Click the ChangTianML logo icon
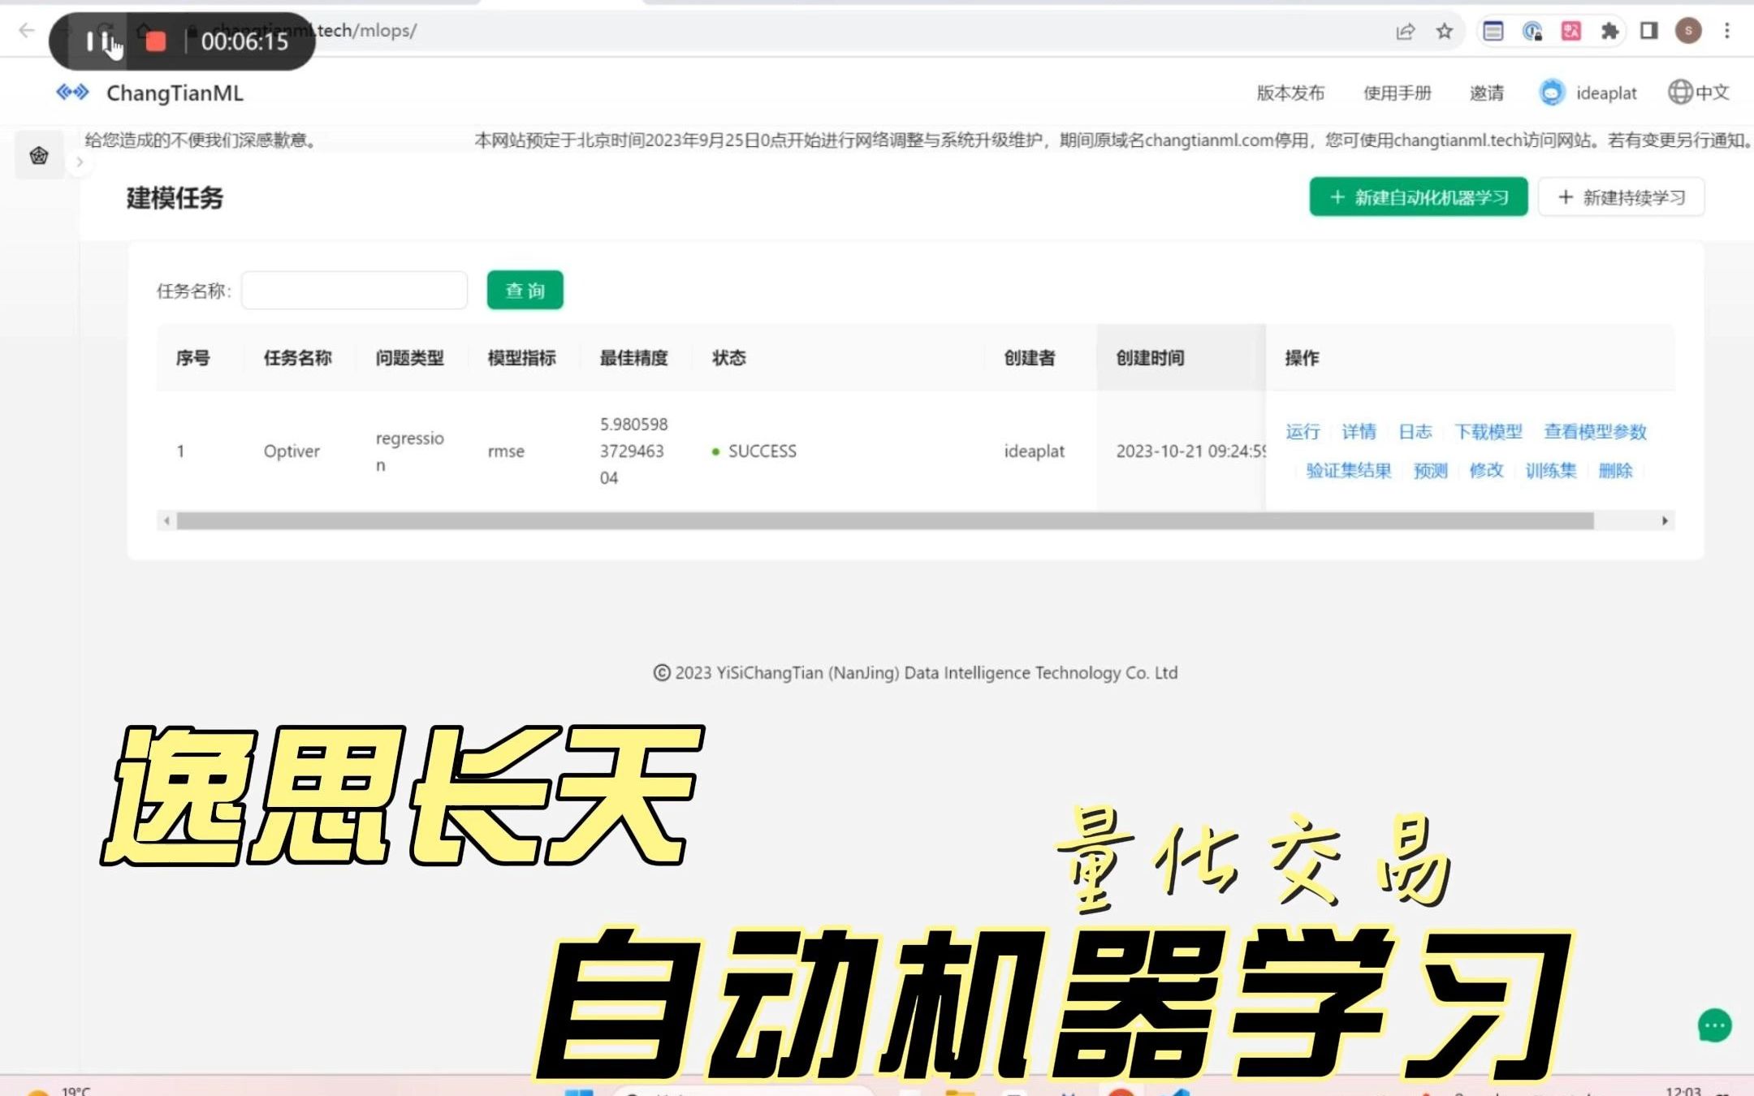This screenshot has width=1754, height=1096. pyautogui.click(x=71, y=93)
